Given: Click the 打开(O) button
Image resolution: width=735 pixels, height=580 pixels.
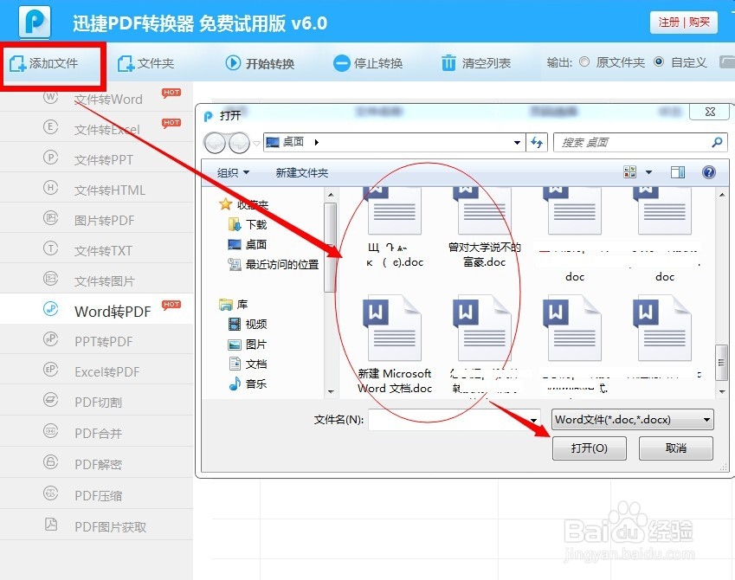Looking at the screenshot, I should click(590, 448).
